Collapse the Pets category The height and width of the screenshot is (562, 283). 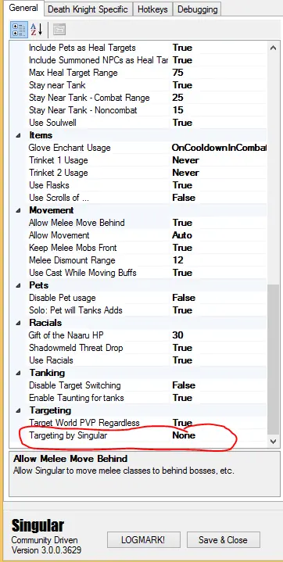click(18, 285)
